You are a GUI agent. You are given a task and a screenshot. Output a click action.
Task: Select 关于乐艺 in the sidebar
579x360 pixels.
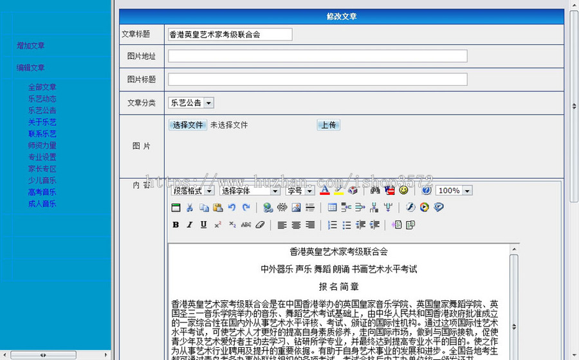[42, 122]
